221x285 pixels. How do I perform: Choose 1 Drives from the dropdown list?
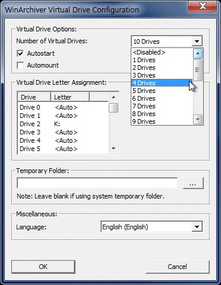(x=162, y=60)
